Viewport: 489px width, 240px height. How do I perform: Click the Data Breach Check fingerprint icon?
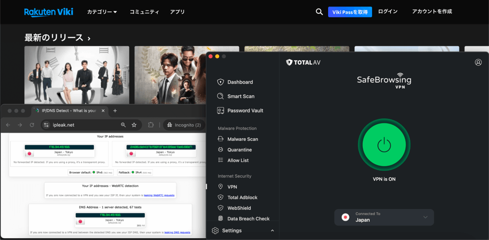pos(221,218)
